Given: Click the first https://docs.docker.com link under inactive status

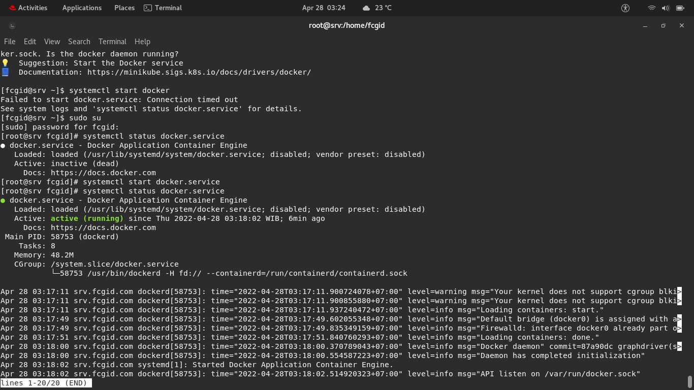Looking at the screenshot, I should (103, 173).
